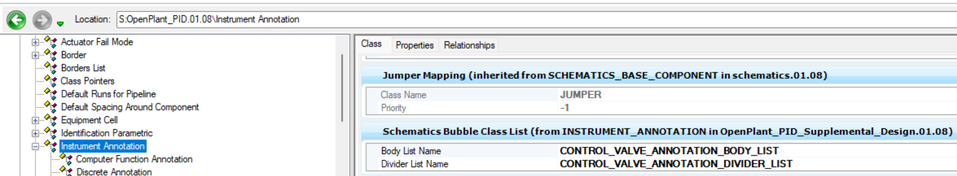Click the Class Pointers class icon
This screenshot has width=957, height=176.
click(51, 81)
